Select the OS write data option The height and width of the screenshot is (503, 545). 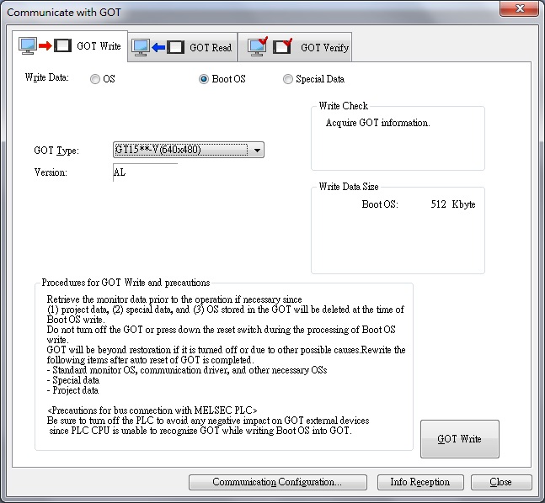(95, 80)
